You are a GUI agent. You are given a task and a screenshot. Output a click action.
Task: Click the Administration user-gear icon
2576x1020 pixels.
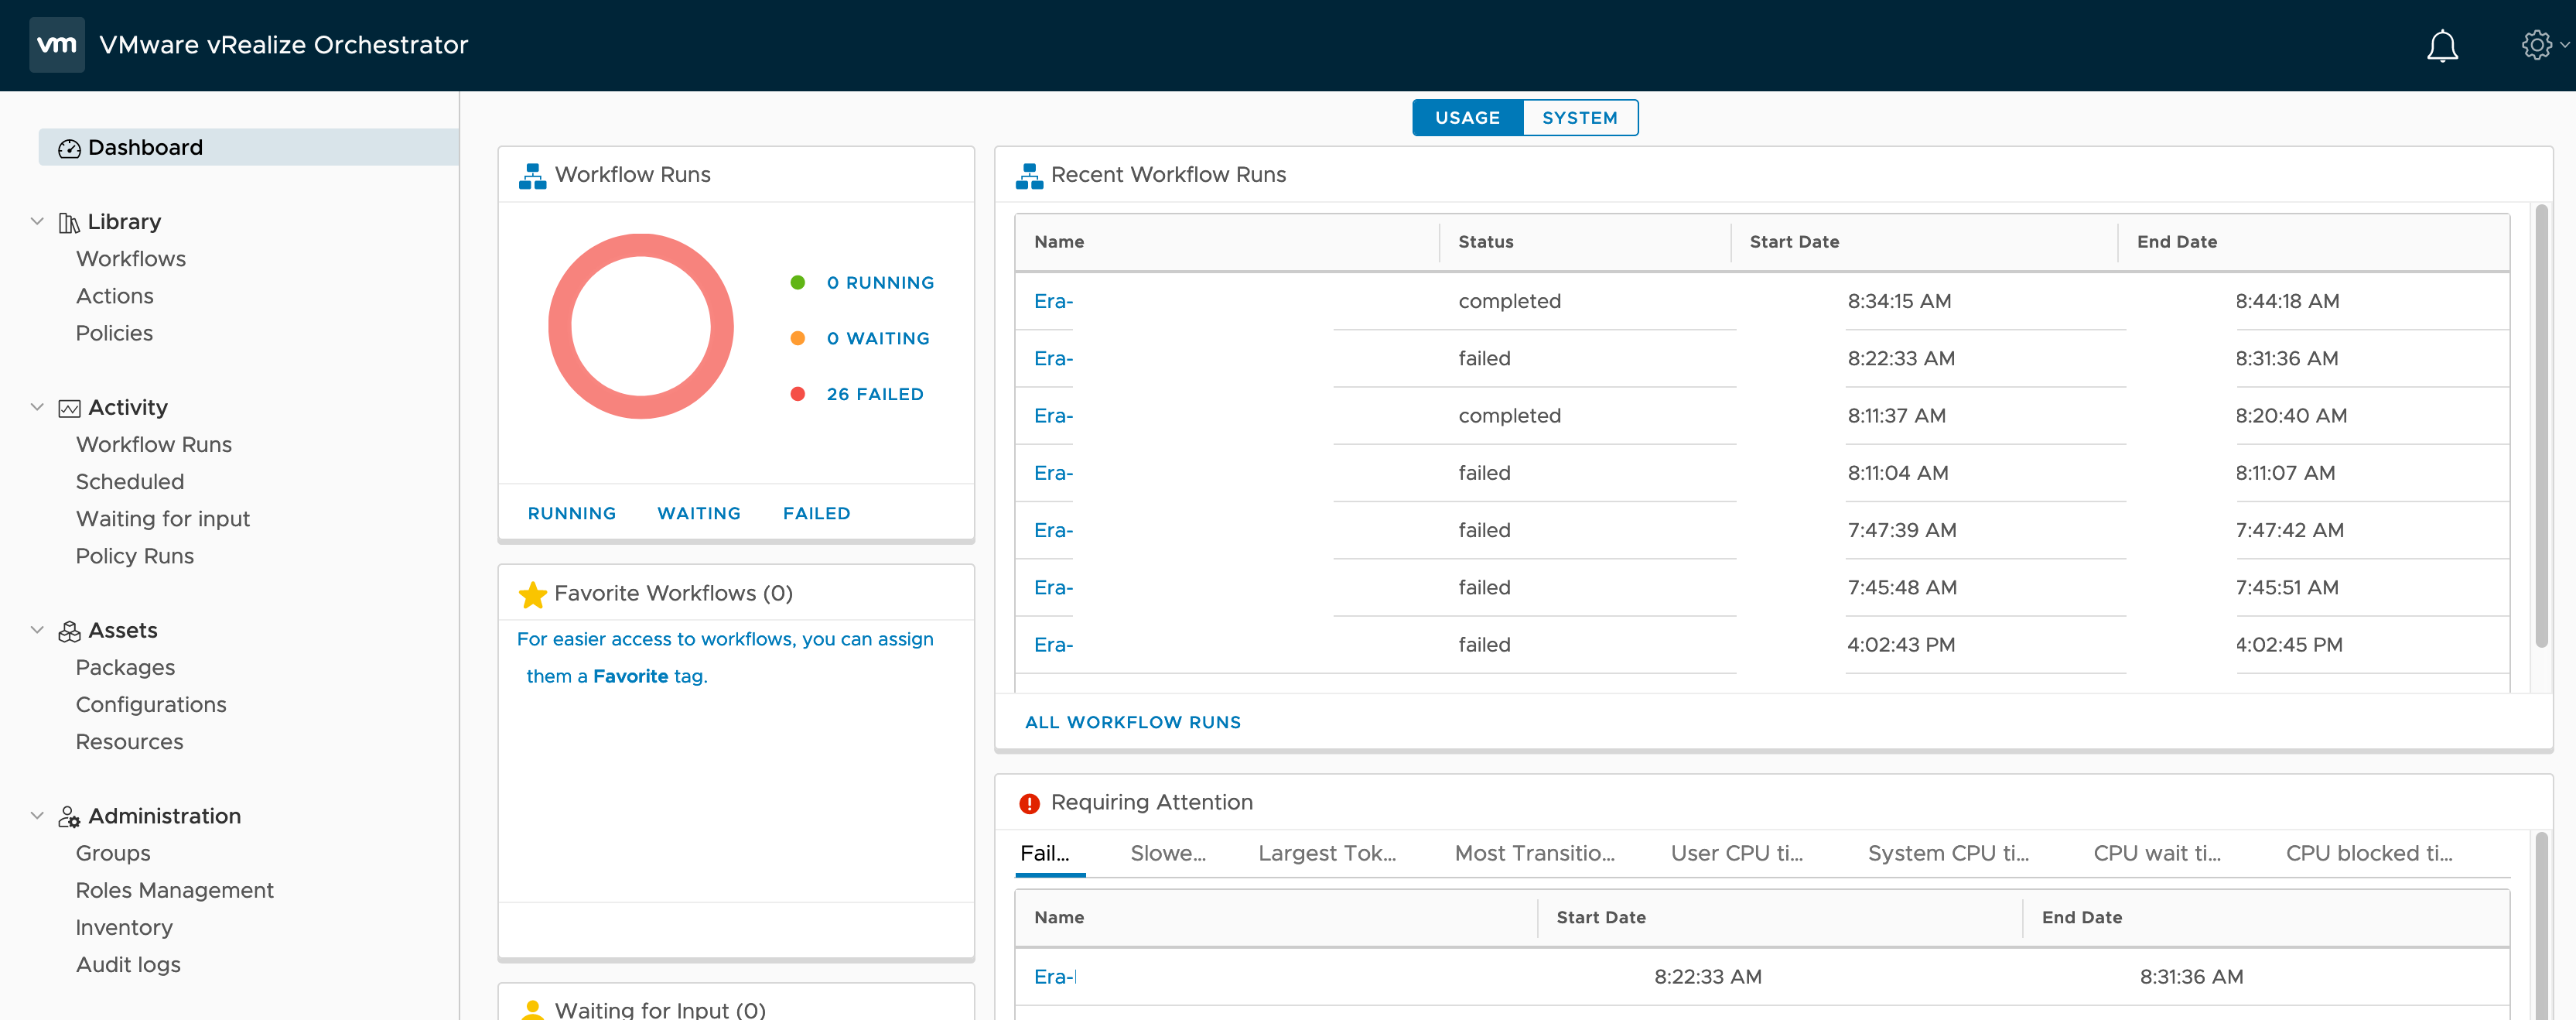69,817
